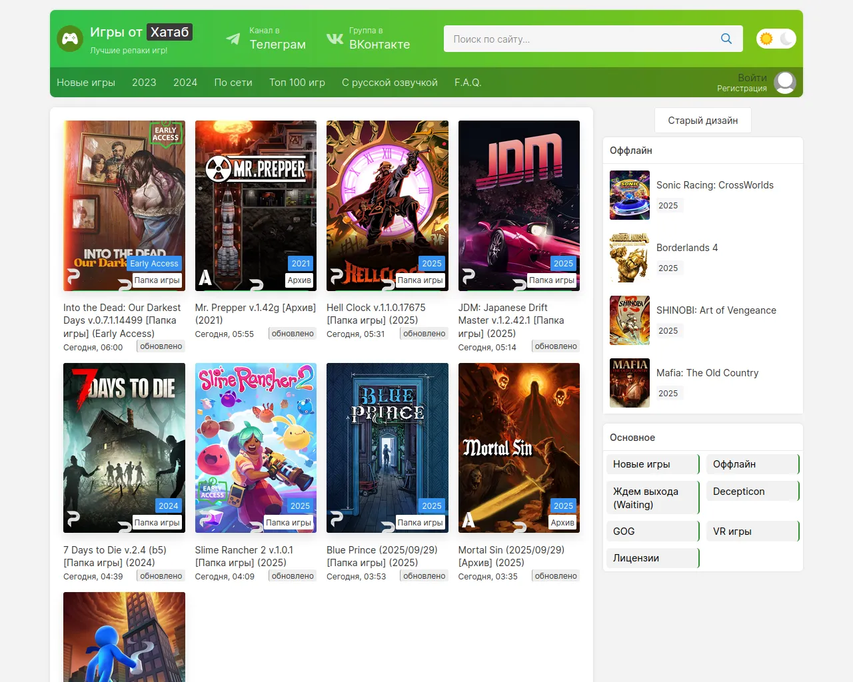Select the "VR игры" category button
The image size is (853, 682).
point(752,531)
